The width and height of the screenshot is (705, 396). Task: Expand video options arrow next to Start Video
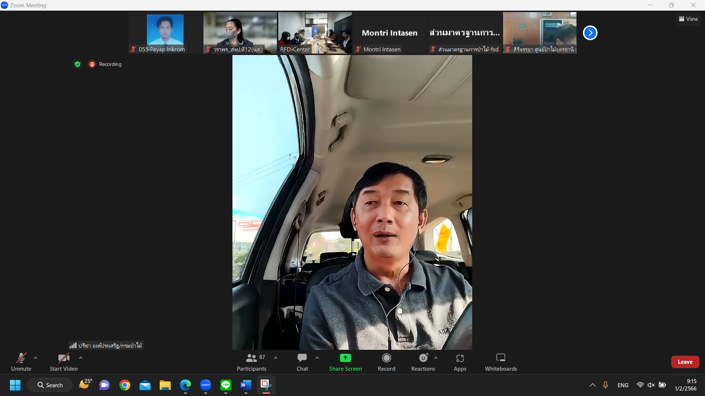point(81,358)
